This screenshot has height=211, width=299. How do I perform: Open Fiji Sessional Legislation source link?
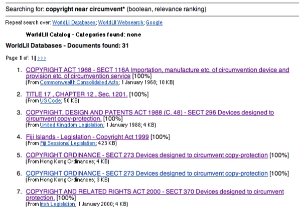[68, 143]
